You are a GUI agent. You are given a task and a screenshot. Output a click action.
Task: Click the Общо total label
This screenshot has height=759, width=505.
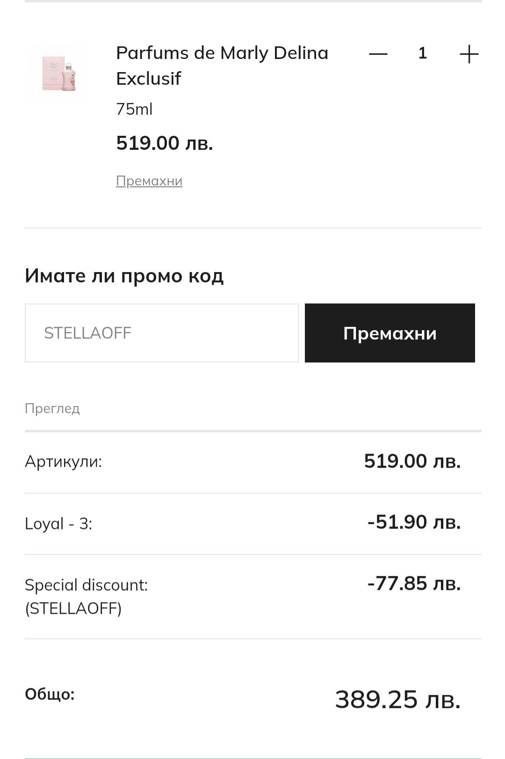(50, 694)
